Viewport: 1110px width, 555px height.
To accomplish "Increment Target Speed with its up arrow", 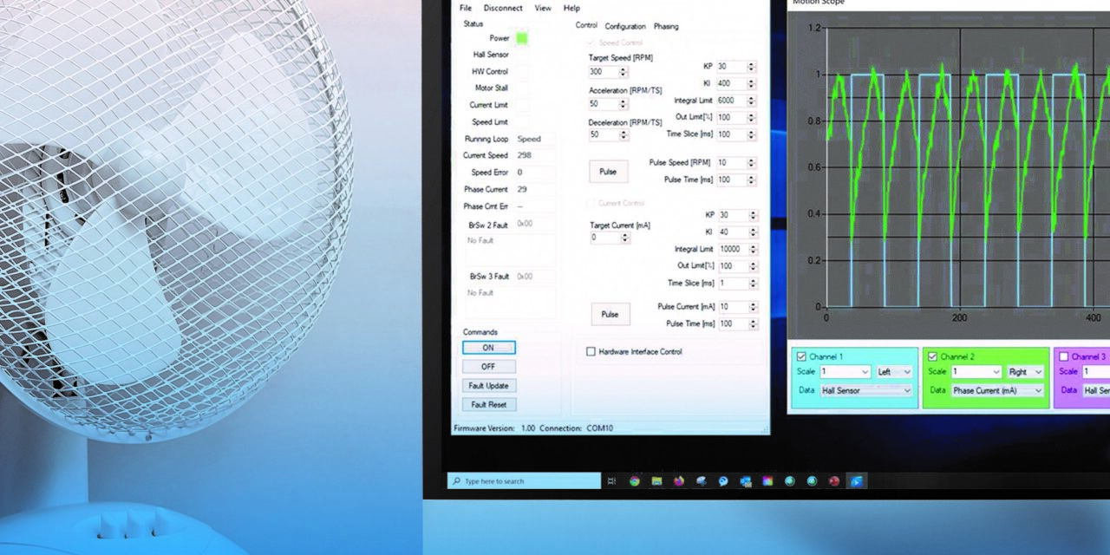I will click(x=623, y=69).
